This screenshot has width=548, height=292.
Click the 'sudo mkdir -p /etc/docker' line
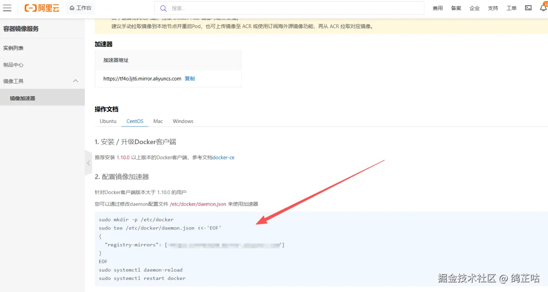[136, 219]
